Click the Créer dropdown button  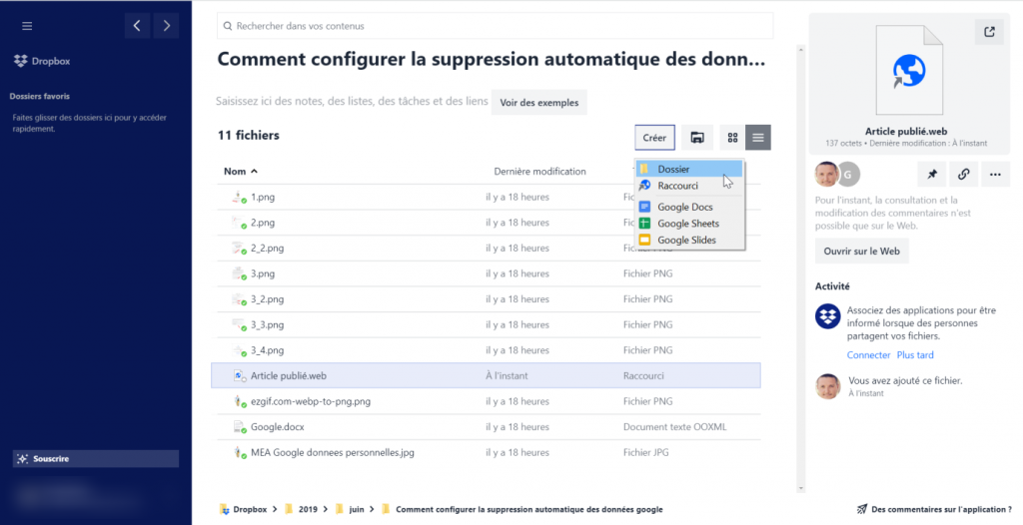pos(654,138)
